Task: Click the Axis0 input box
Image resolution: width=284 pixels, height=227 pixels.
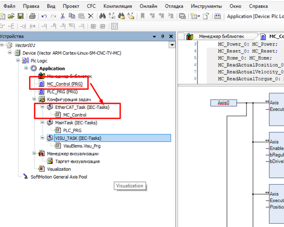Action: pos(224,103)
